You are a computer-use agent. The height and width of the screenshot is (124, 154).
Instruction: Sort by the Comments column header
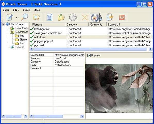tap(98, 24)
